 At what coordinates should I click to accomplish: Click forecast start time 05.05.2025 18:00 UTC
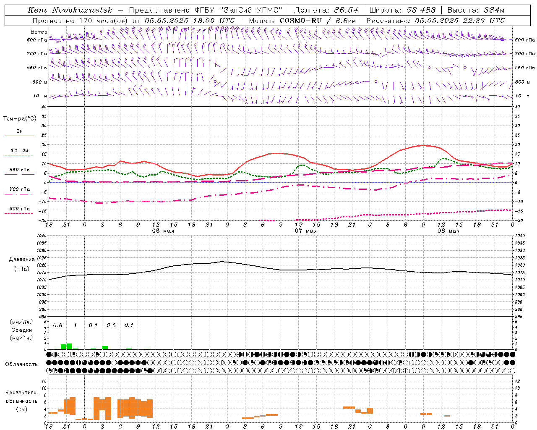190,21
